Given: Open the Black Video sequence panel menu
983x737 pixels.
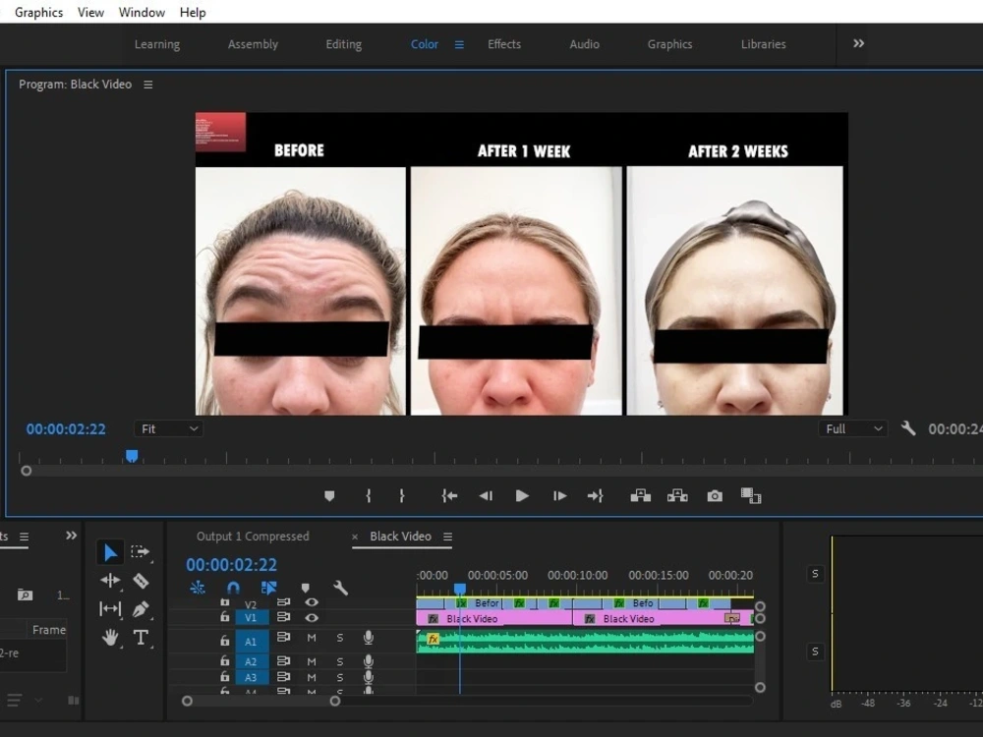Looking at the screenshot, I should [447, 537].
